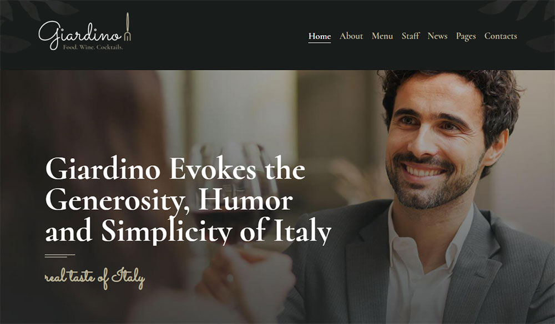Select the Home navigation item
The width and height of the screenshot is (555, 324).
(320, 36)
